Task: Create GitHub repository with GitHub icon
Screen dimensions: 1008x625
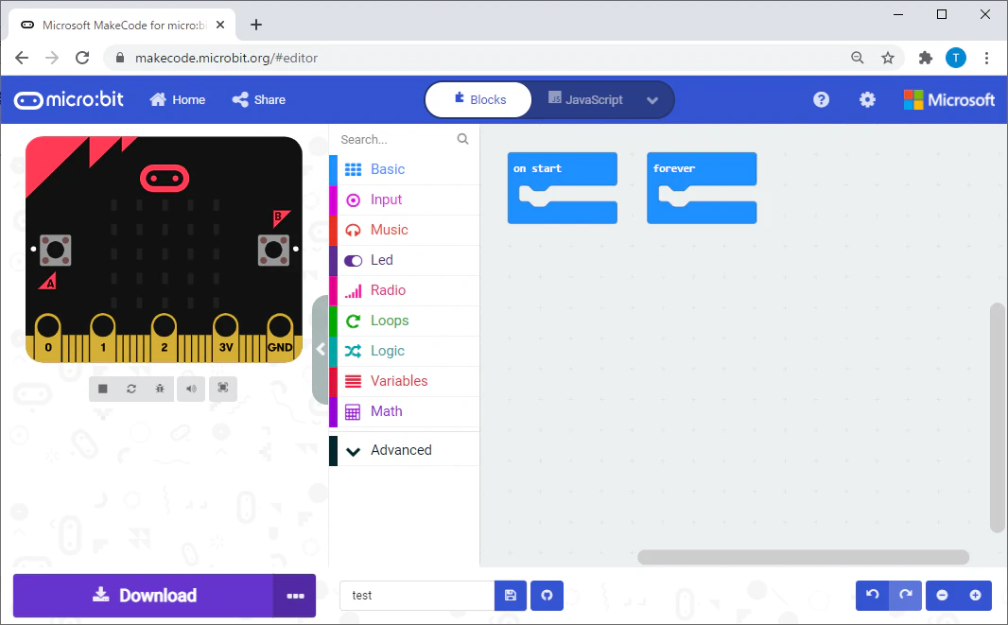Action: pyautogui.click(x=547, y=596)
